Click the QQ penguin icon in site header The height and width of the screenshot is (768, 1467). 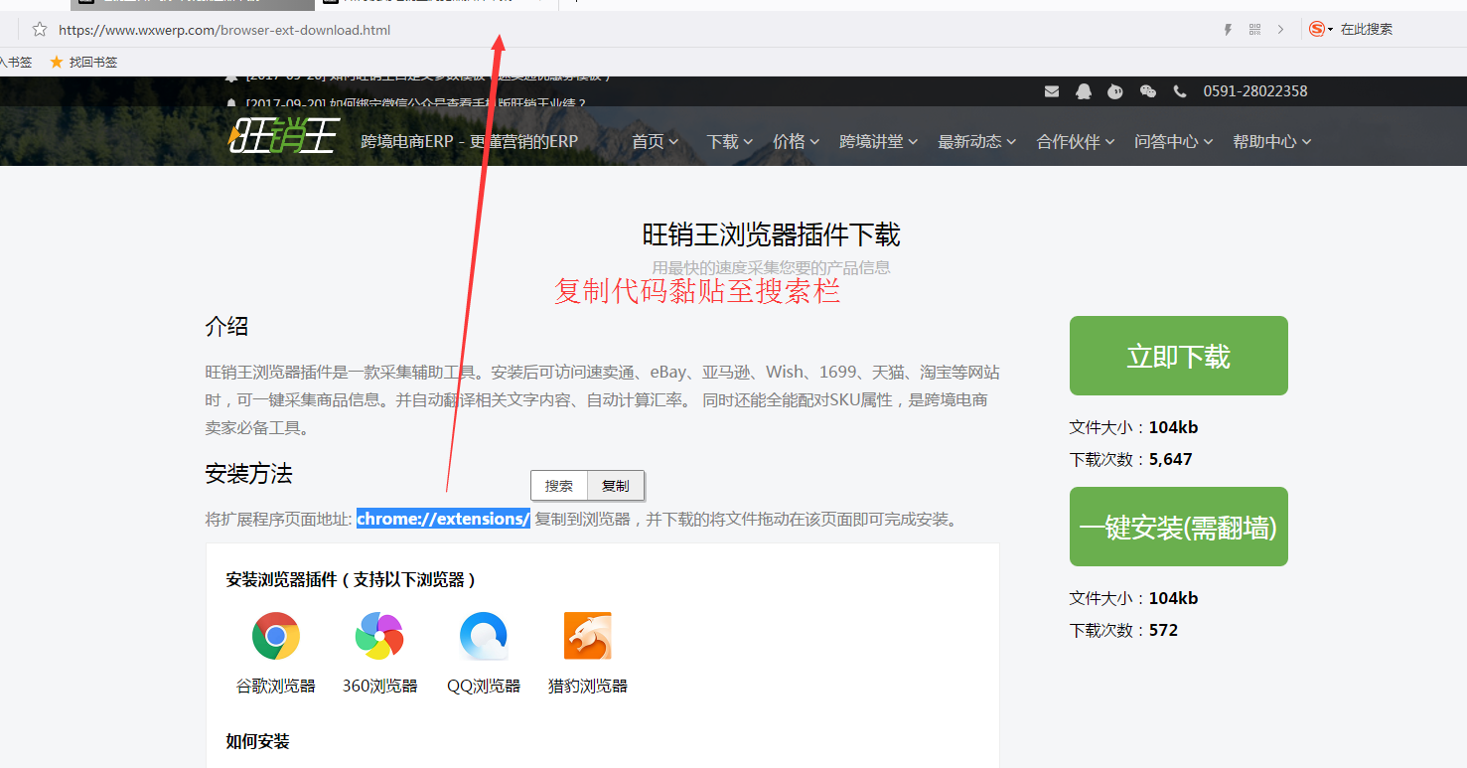1084,91
